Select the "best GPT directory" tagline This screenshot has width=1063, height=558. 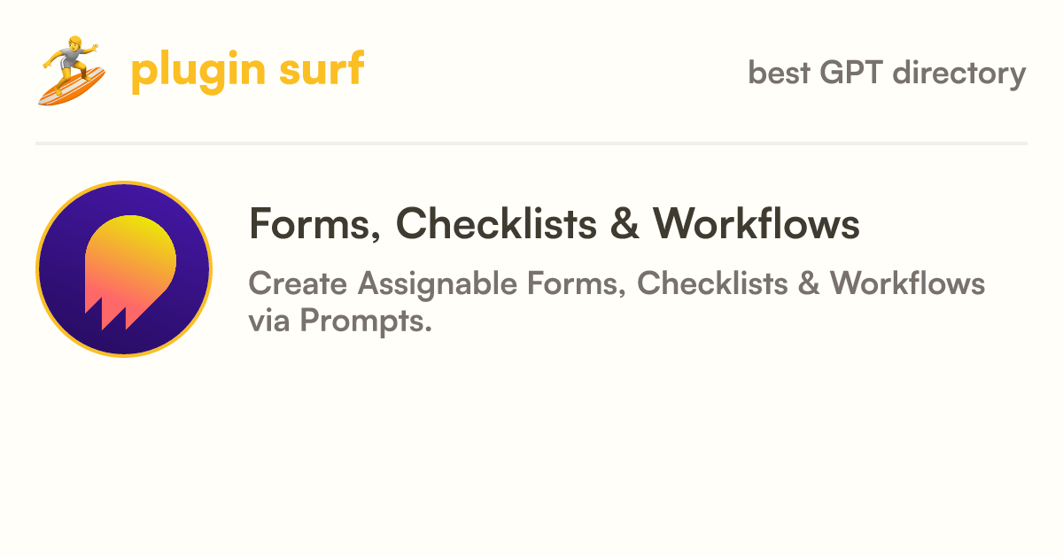(x=887, y=73)
